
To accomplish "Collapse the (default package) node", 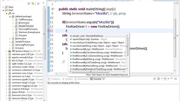I will coord(10,17).
